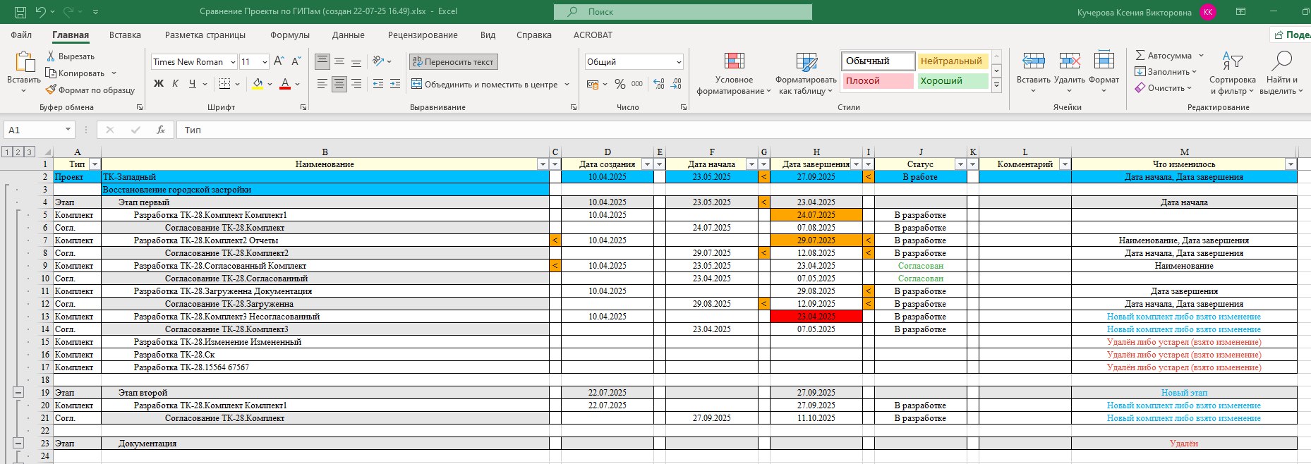Viewport: 1311px width, 464px height.
Task: Select the Нейтральный cell style
Action: click(x=953, y=61)
